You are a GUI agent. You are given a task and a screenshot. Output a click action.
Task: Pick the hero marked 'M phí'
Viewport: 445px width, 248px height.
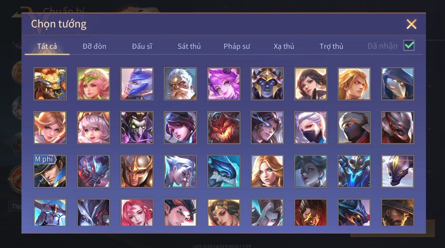coord(50,171)
